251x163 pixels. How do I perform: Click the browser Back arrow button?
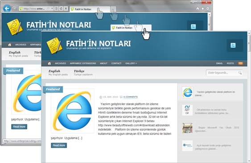click(7, 8)
